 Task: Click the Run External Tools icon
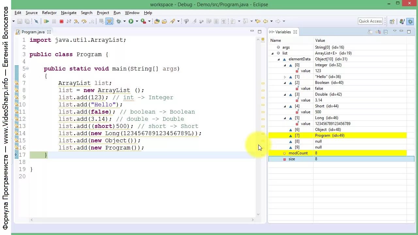143,21
